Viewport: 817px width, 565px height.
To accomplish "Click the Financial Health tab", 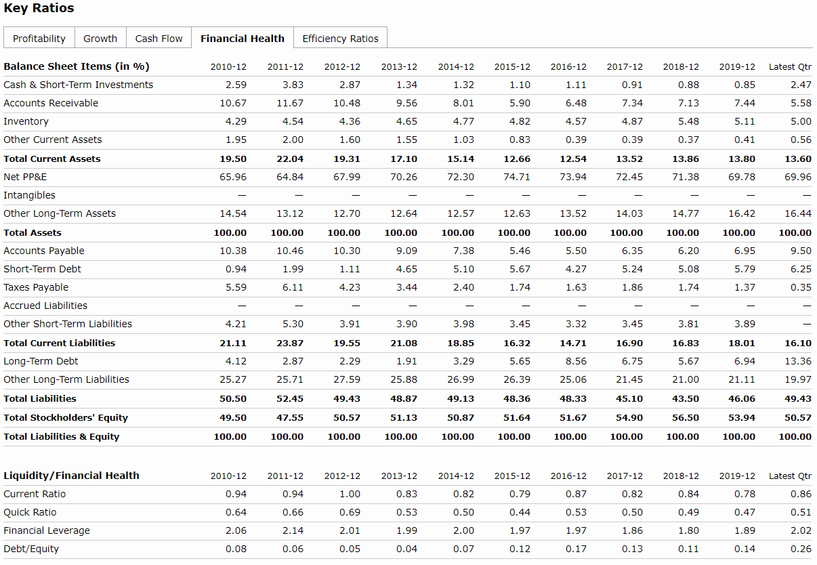I will pos(243,39).
